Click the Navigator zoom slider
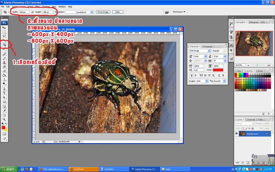Viewport: 275px width, 172px height. click(256, 65)
